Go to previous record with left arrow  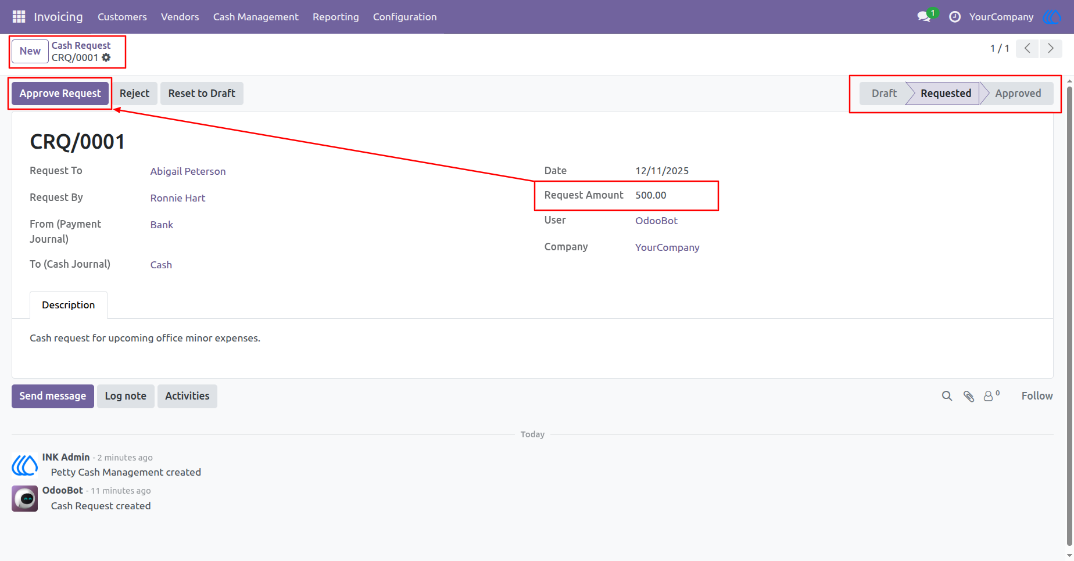(x=1028, y=48)
